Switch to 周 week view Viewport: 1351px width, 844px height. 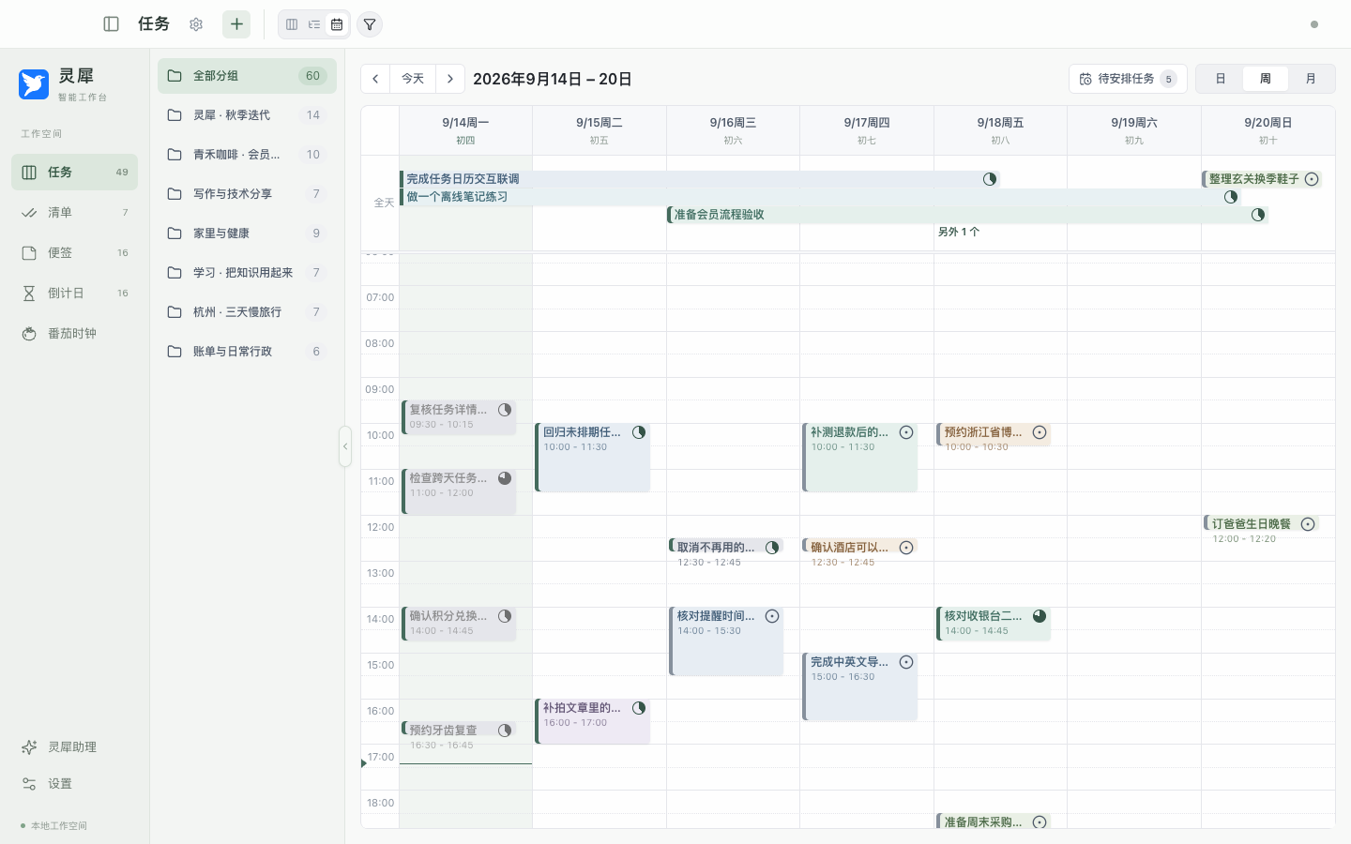tap(1266, 79)
